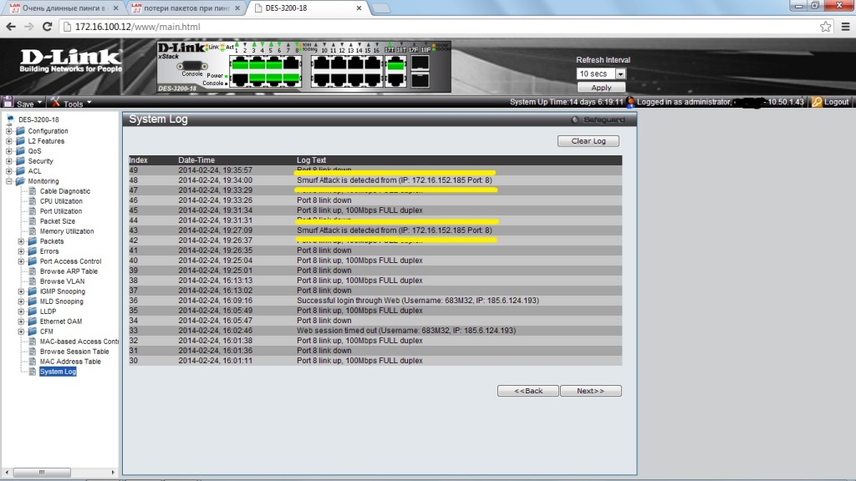This screenshot has height=481, width=856.
Task: Expand the Security tree node
Action: pyautogui.click(x=9, y=161)
